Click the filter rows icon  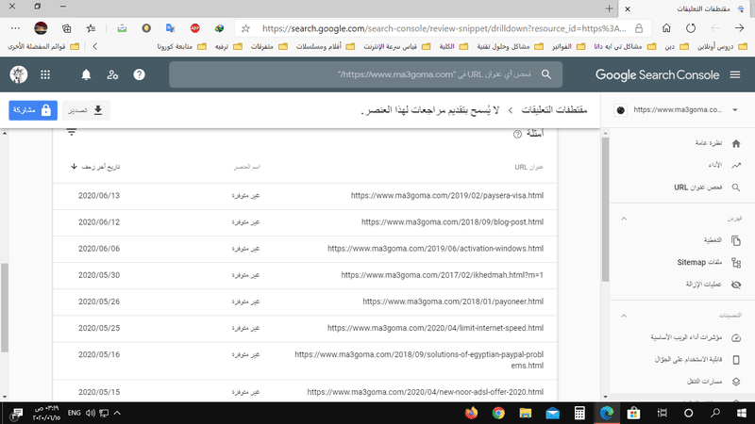[x=72, y=132]
